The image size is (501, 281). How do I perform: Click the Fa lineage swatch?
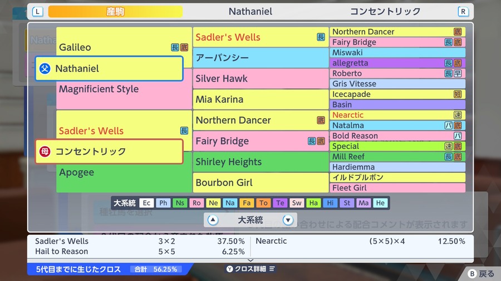[247, 203]
